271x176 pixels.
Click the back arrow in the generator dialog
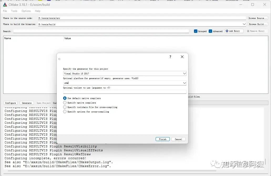(x=60, y=59)
